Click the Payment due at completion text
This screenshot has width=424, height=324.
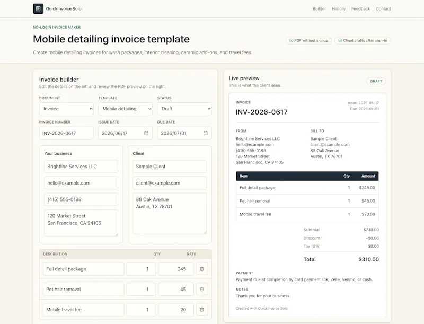point(304,279)
